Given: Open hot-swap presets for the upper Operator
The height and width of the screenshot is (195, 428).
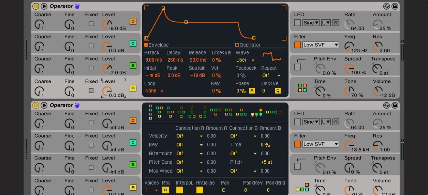Looking at the screenshot, I should pyautogui.click(x=386, y=6).
